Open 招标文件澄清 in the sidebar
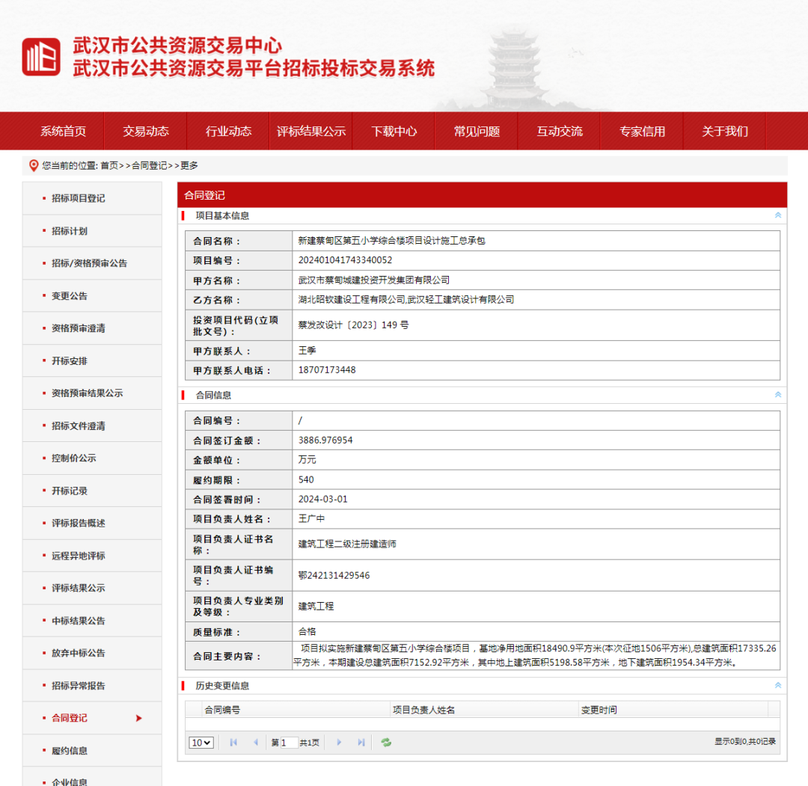 coord(79,426)
